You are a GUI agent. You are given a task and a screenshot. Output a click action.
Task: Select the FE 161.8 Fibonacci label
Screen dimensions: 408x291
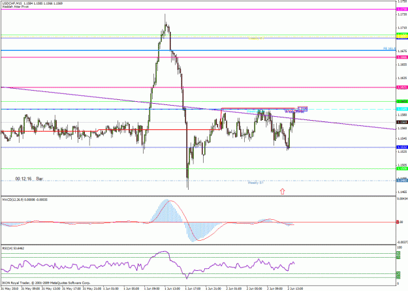[389, 48]
